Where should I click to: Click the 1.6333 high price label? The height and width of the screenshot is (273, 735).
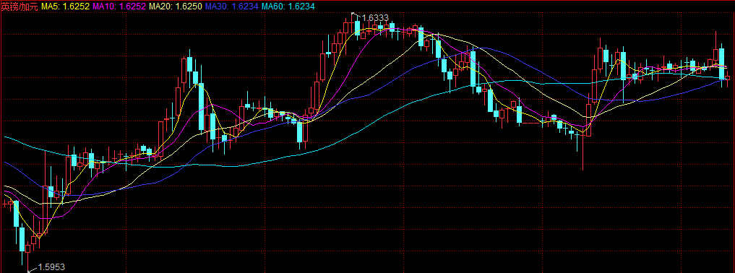pos(375,18)
